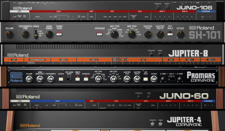
Task: Click the orange Roland logo on the JUPITER-4 panel
Action: (30, 125)
